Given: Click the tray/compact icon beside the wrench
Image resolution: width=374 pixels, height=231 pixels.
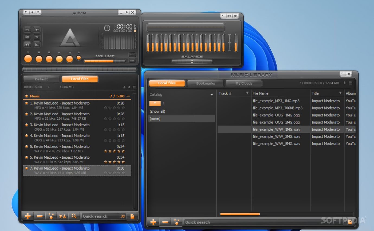Looking at the screenshot, I should tap(38, 12).
